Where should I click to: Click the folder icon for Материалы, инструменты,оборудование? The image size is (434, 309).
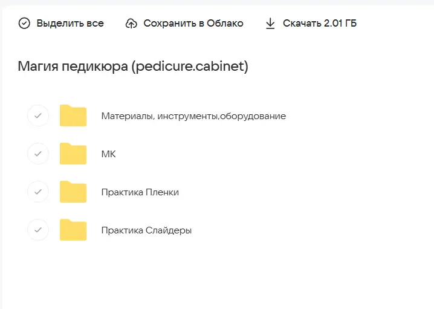[73, 115]
